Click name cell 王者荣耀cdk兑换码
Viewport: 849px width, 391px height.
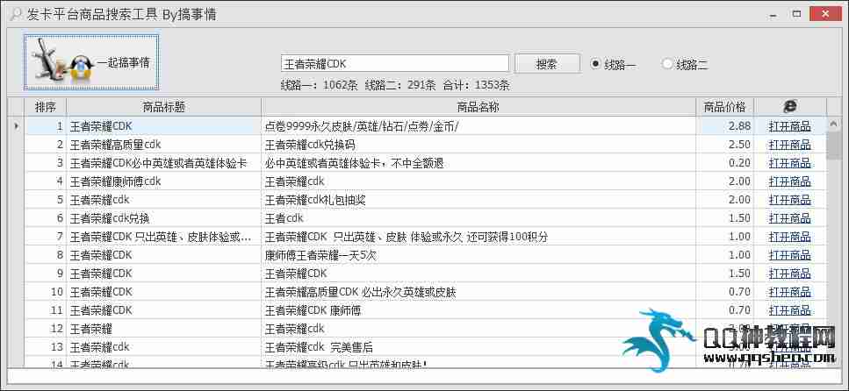478,145
